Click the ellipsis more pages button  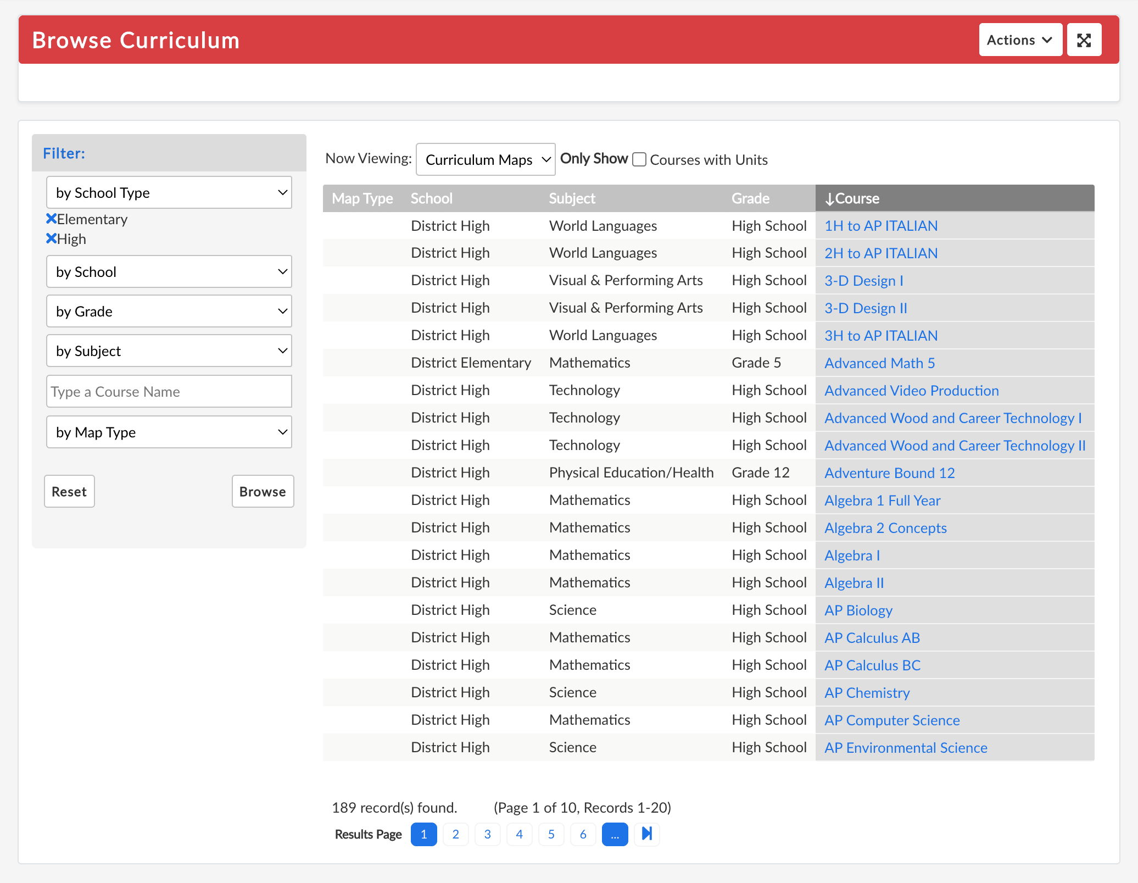[x=615, y=834]
